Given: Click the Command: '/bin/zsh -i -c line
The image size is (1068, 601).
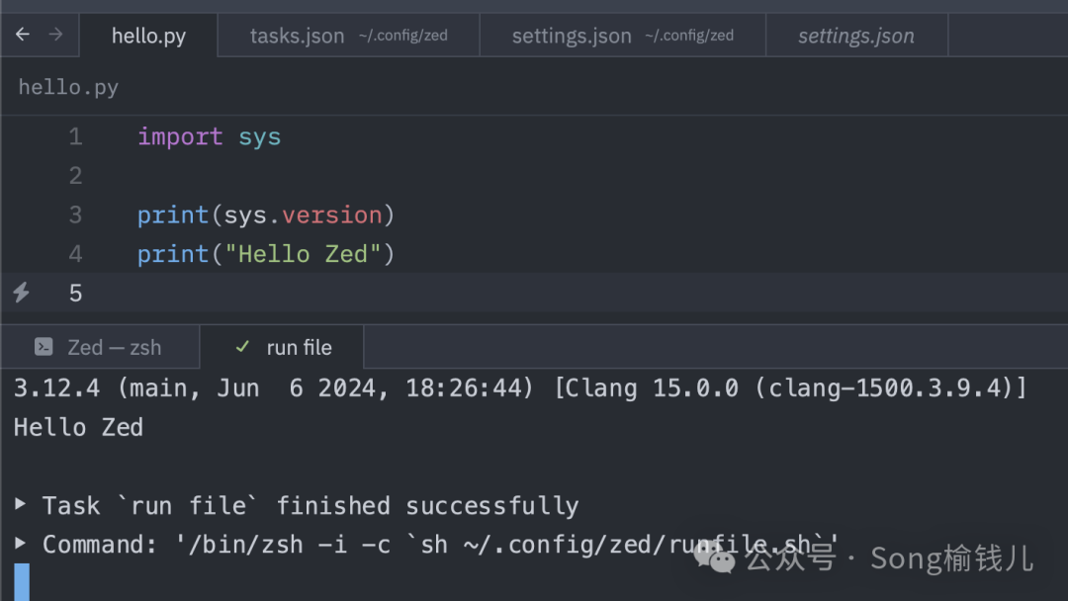Looking at the screenshot, I should 440,545.
